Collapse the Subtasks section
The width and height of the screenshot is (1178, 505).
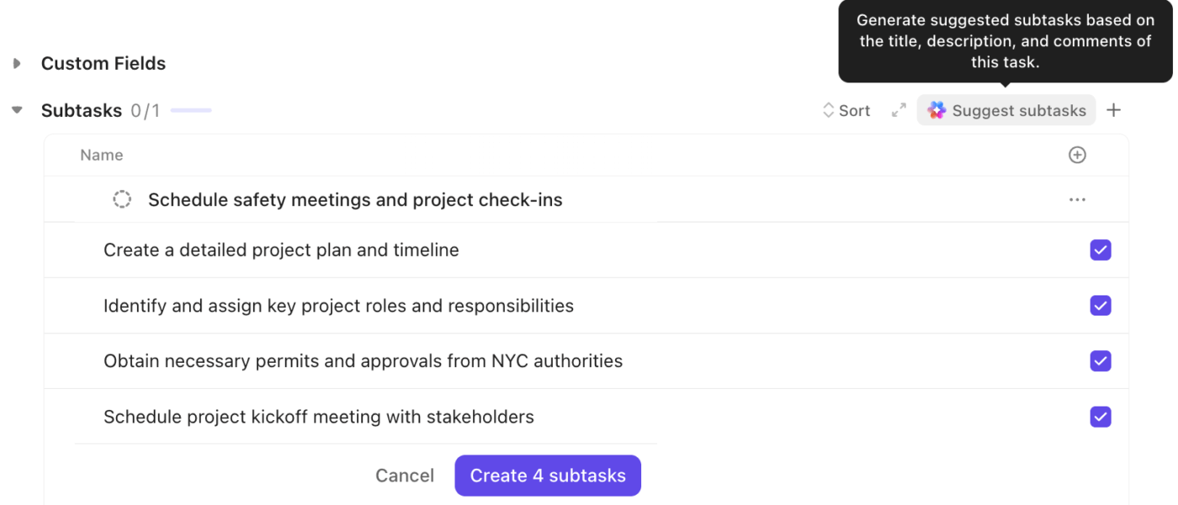click(x=16, y=109)
